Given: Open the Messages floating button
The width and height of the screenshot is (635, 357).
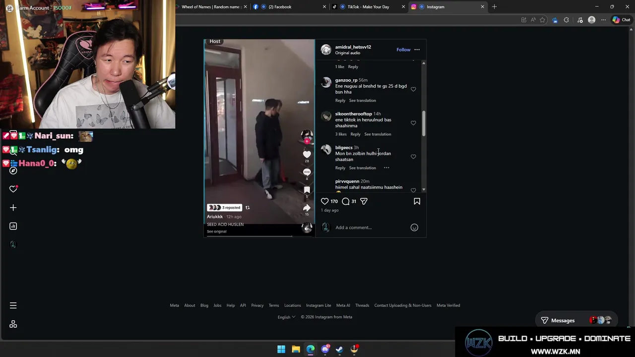Looking at the screenshot, I should [x=576, y=320].
